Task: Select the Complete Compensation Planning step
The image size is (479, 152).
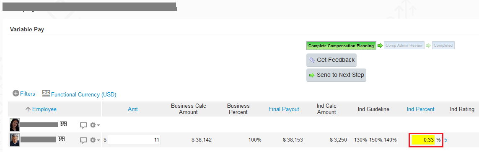Action: tap(341, 46)
